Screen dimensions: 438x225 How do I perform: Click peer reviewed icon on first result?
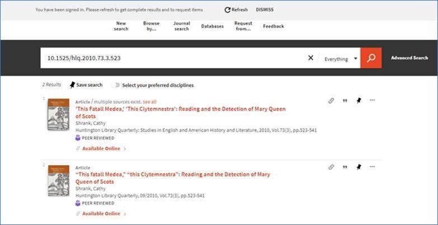pos(78,138)
